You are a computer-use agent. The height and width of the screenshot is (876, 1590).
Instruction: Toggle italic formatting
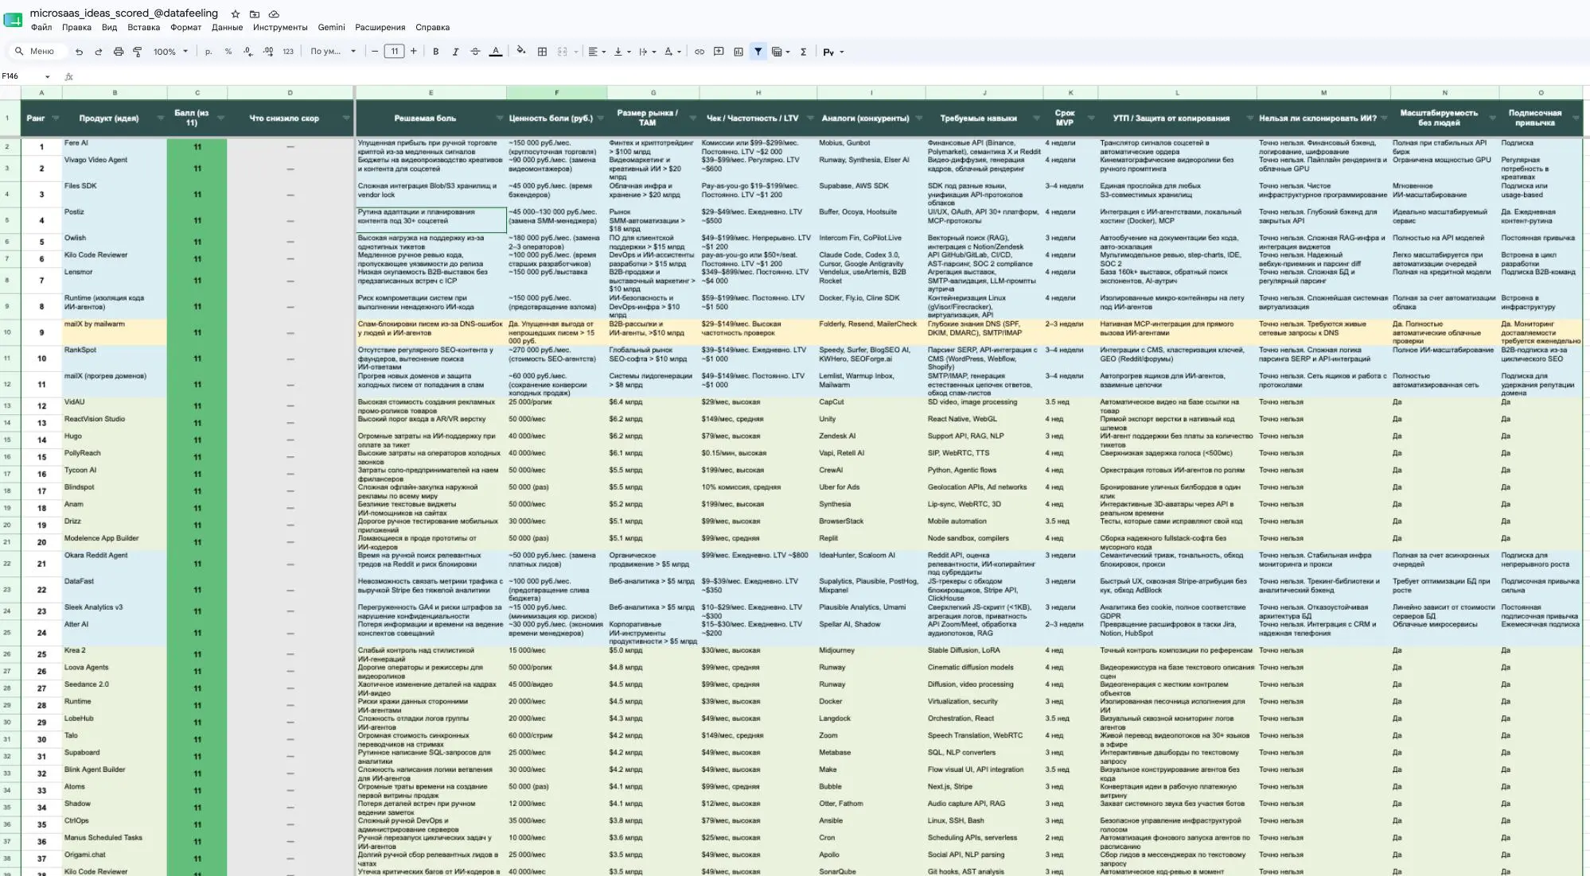point(455,52)
